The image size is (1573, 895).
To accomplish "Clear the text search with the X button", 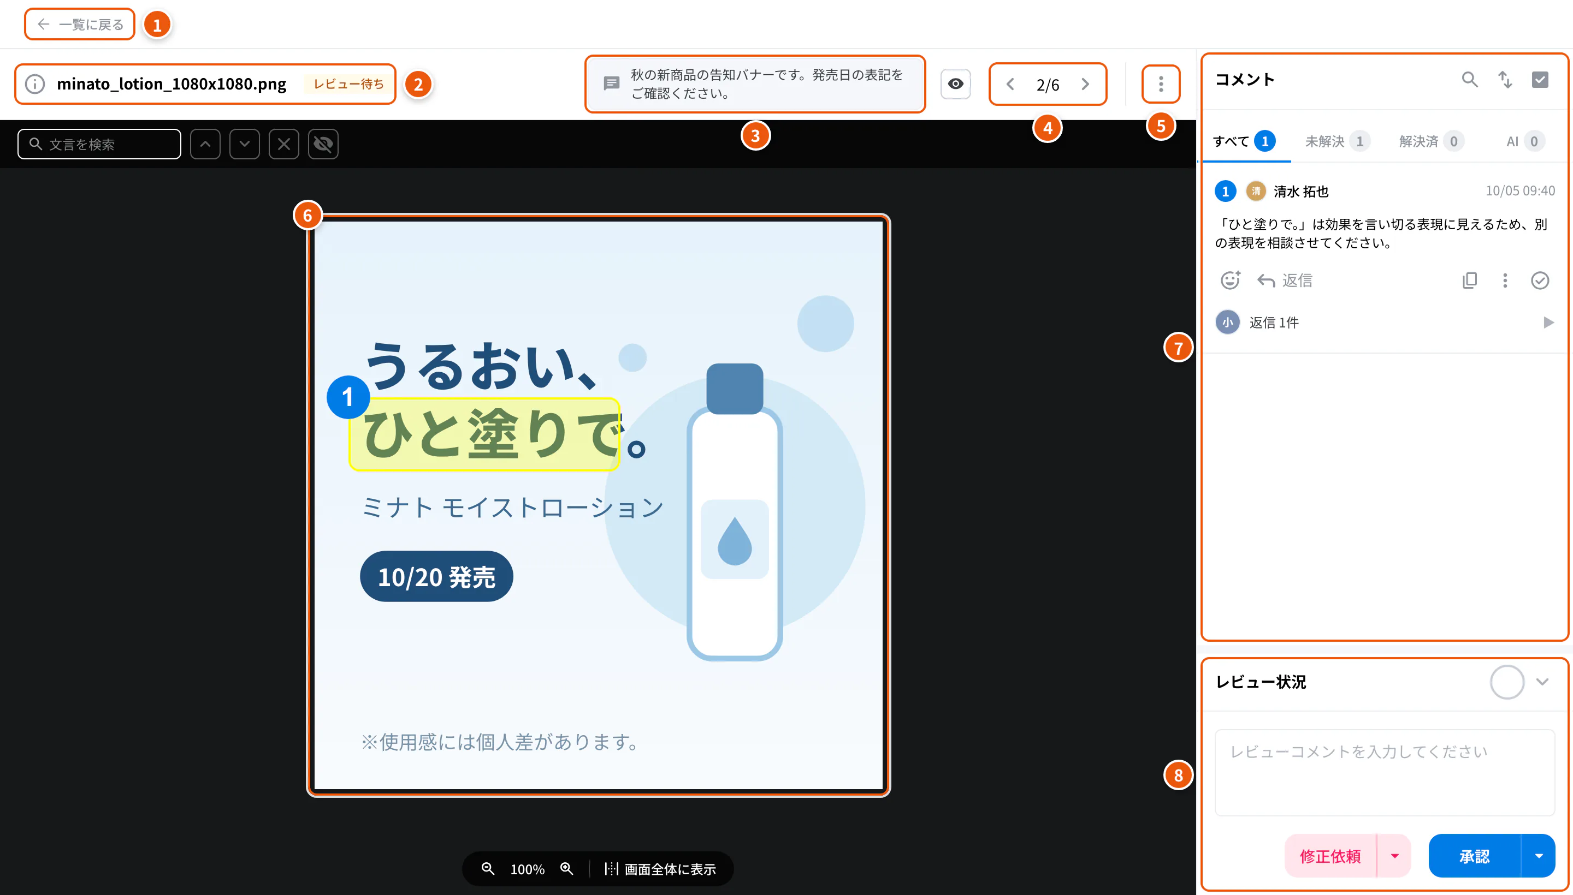I will click(284, 144).
